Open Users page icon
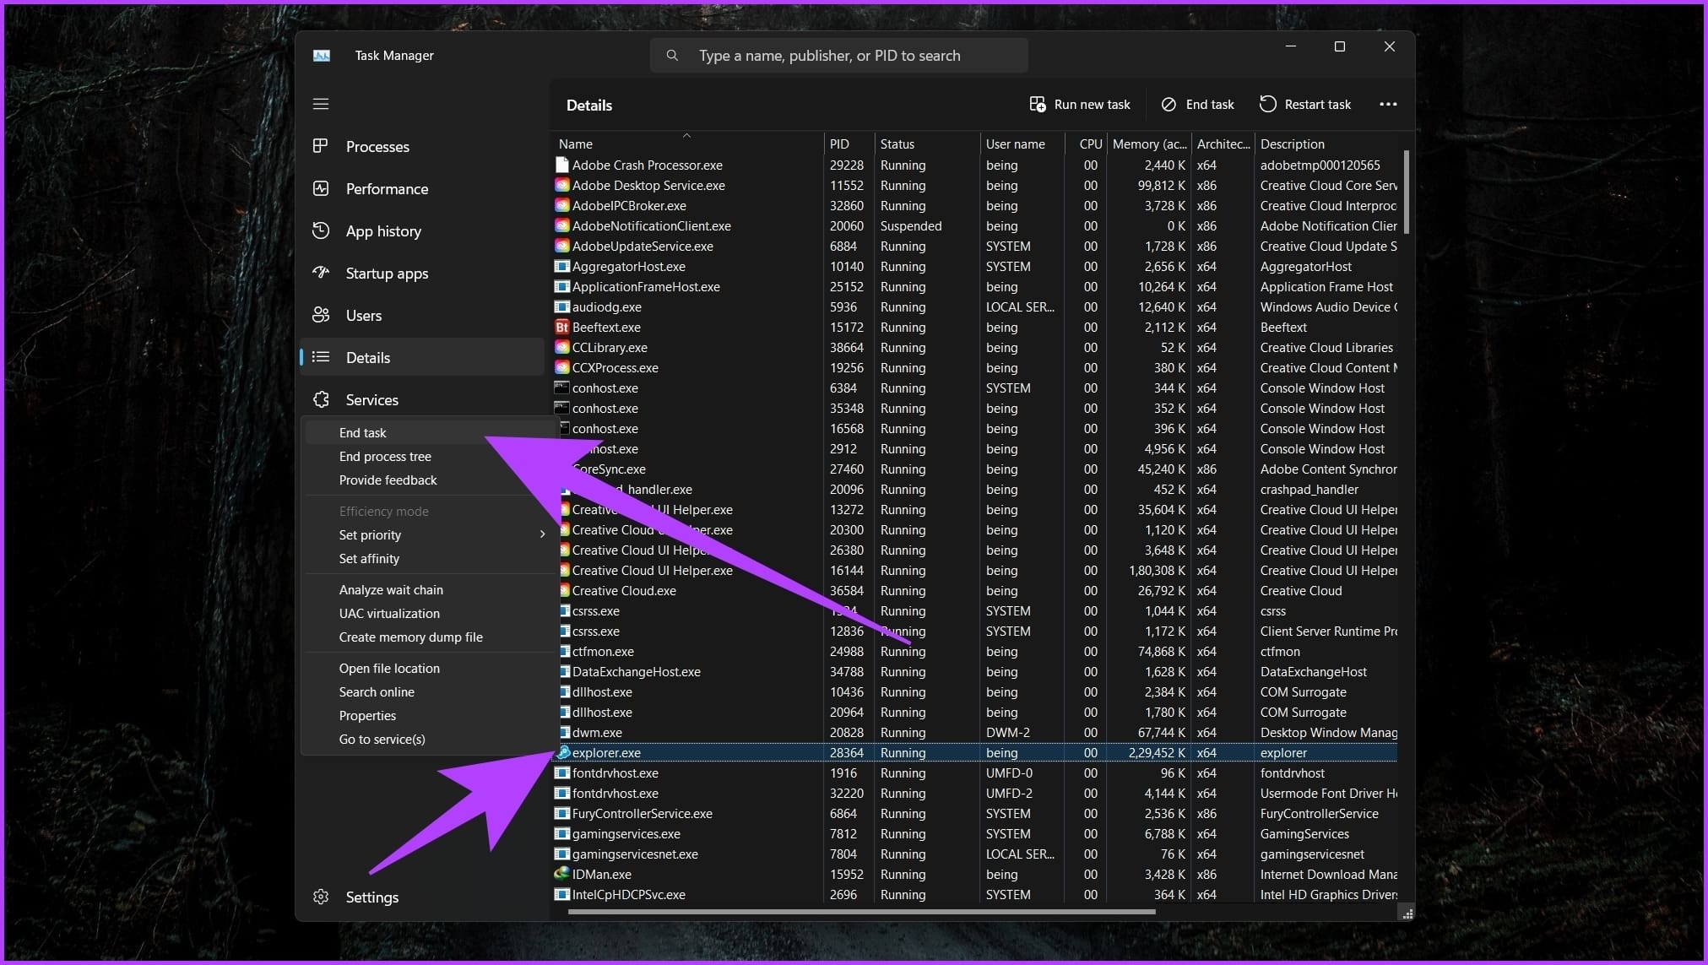The image size is (1708, 965). coord(321,315)
